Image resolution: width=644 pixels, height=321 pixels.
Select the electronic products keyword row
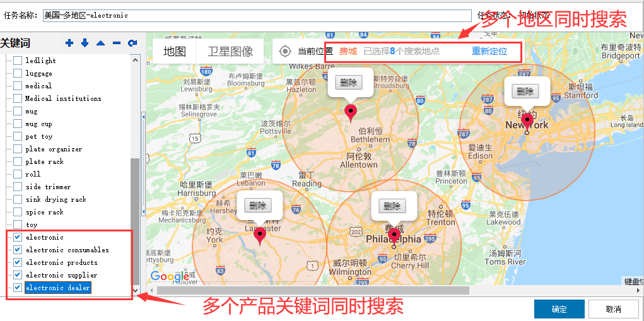point(62,262)
